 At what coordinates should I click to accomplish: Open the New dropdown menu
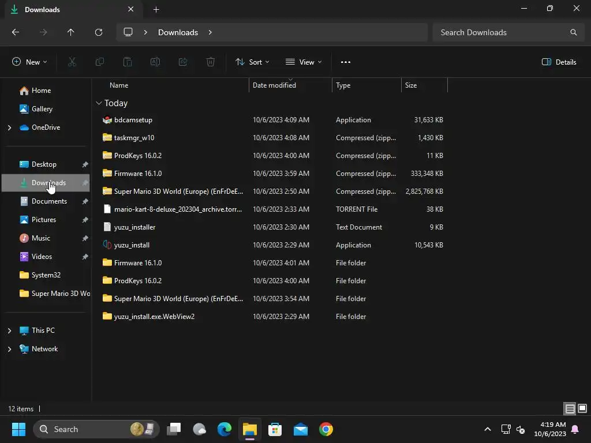point(30,62)
